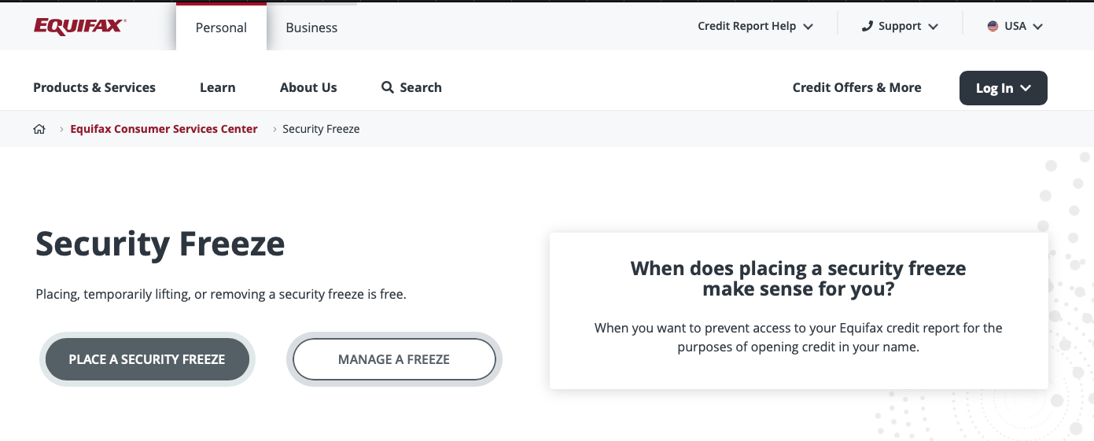
Task: Click the Search label in navigation
Action: click(x=421, y=87)
